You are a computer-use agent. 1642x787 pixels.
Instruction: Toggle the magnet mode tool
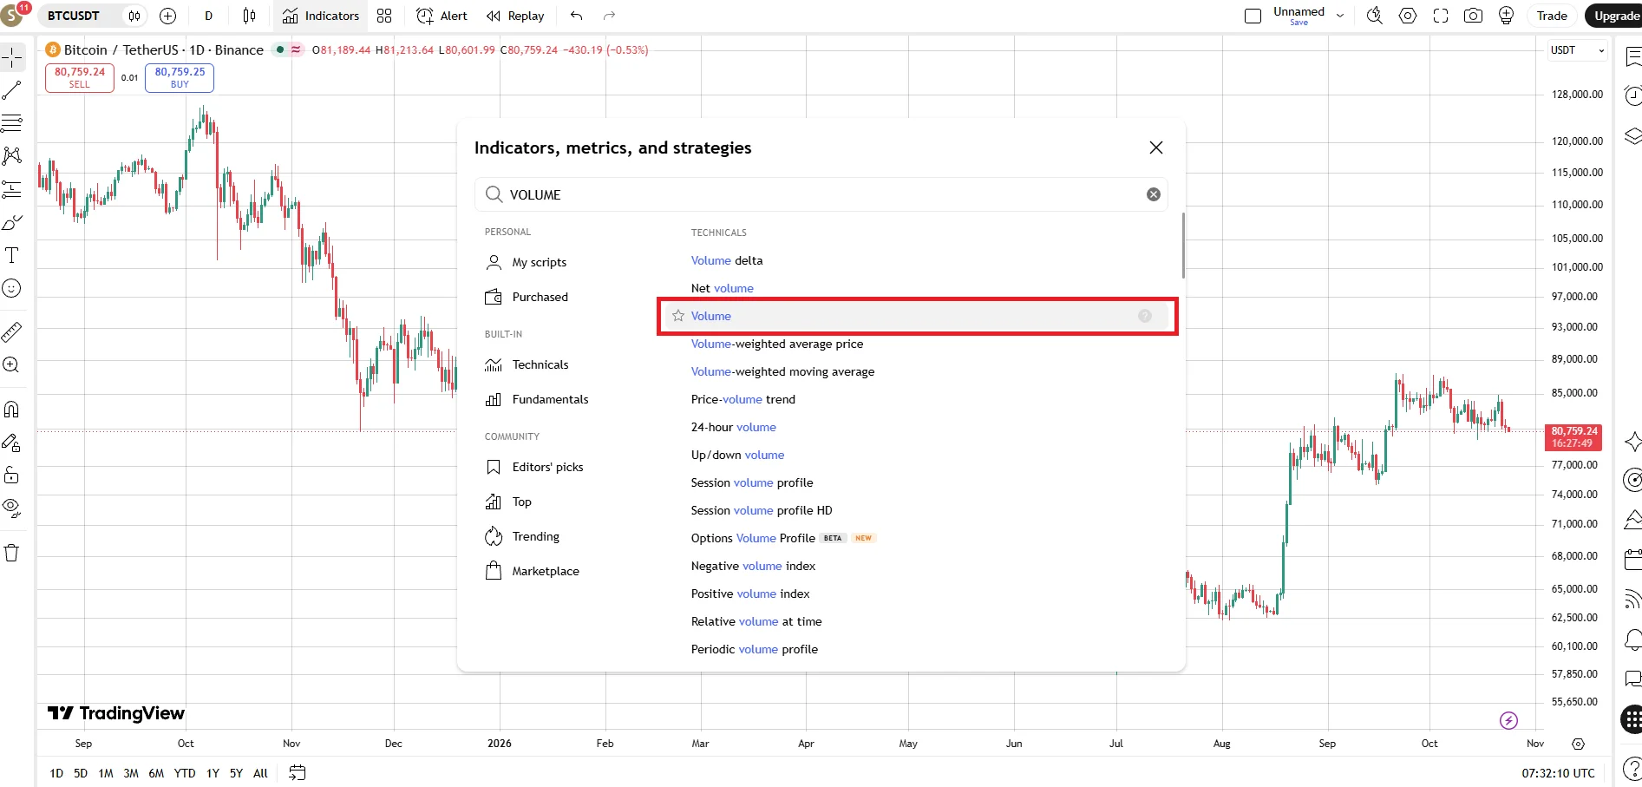pyautogui.click(x=12, y=409)
